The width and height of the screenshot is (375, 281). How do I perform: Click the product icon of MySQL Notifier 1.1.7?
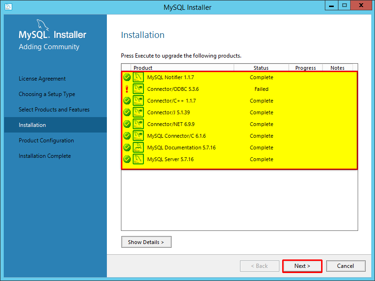pos(138,77)
